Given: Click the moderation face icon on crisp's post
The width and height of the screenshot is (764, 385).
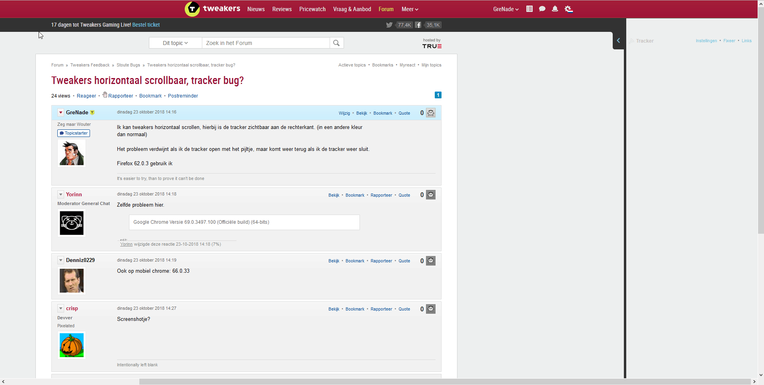Looking at the screenshot, I should 431,309.
